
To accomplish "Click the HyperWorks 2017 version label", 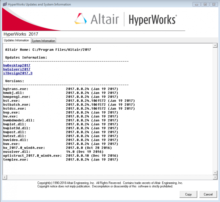I will click(x=21, y=34).
